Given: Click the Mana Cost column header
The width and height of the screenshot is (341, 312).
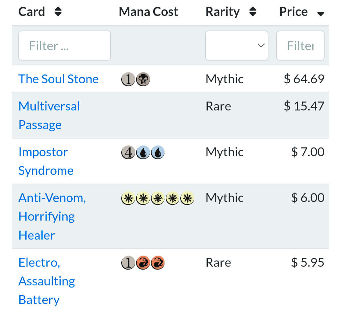Looking at the screenshot, I should [148, 12].
